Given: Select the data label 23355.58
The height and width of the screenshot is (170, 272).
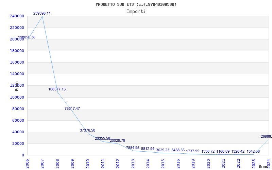Looking at the screenshot, I should click(103, 138).
